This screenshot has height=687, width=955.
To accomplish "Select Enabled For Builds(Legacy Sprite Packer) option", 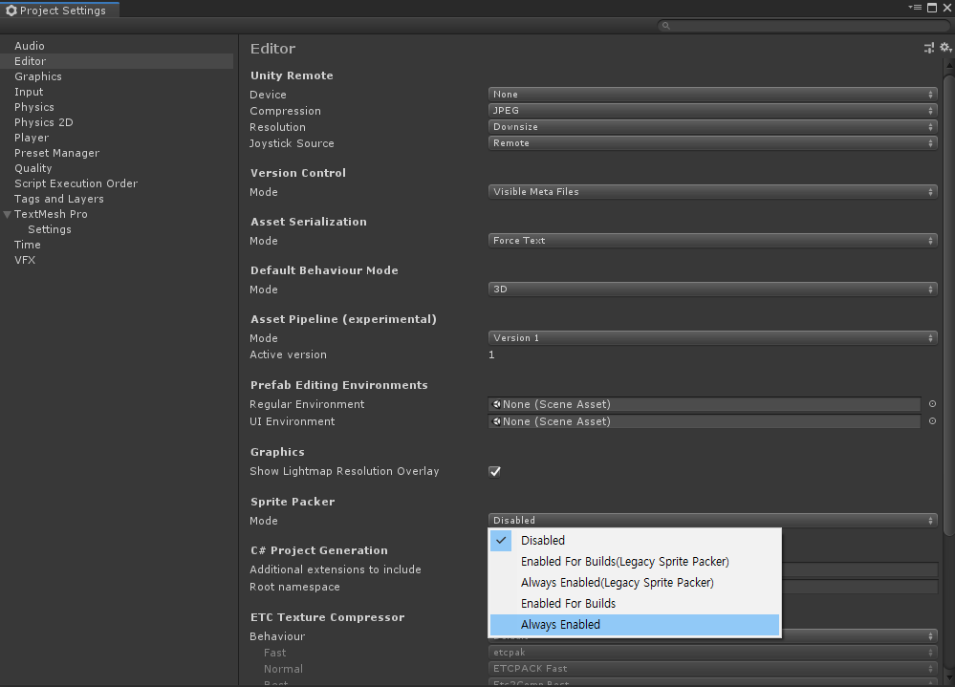I will [x=635, y=562].
